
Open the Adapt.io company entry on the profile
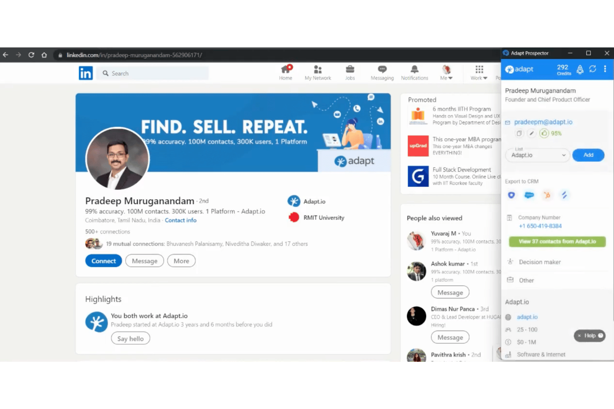(307, 201)
